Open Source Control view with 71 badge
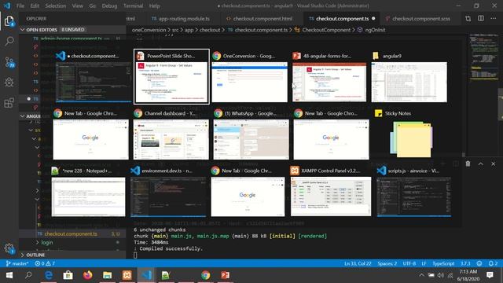 [x=9, y=62]
